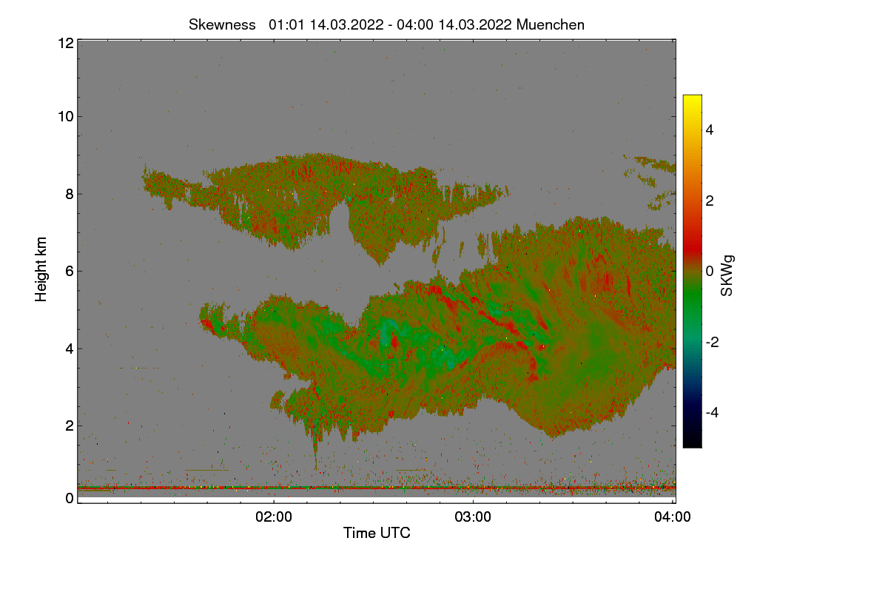Select the 'Height km' axis title

point(41,269)
